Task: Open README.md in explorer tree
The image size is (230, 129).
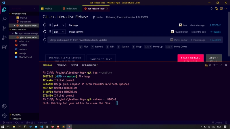Action: pyautogui.click(x=24, y=57)
